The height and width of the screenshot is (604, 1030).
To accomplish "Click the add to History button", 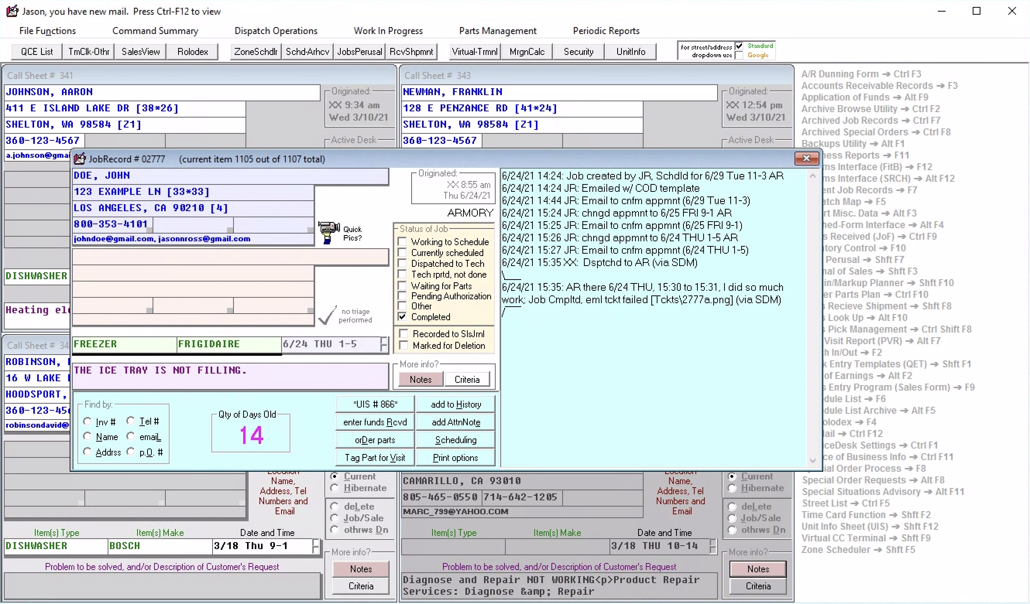I will pyautogui.click(x=456, y=404).
